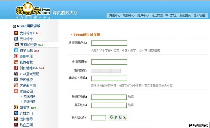
Task: Open 充值中心 in the top navigation
Action: tap(115, 15)
